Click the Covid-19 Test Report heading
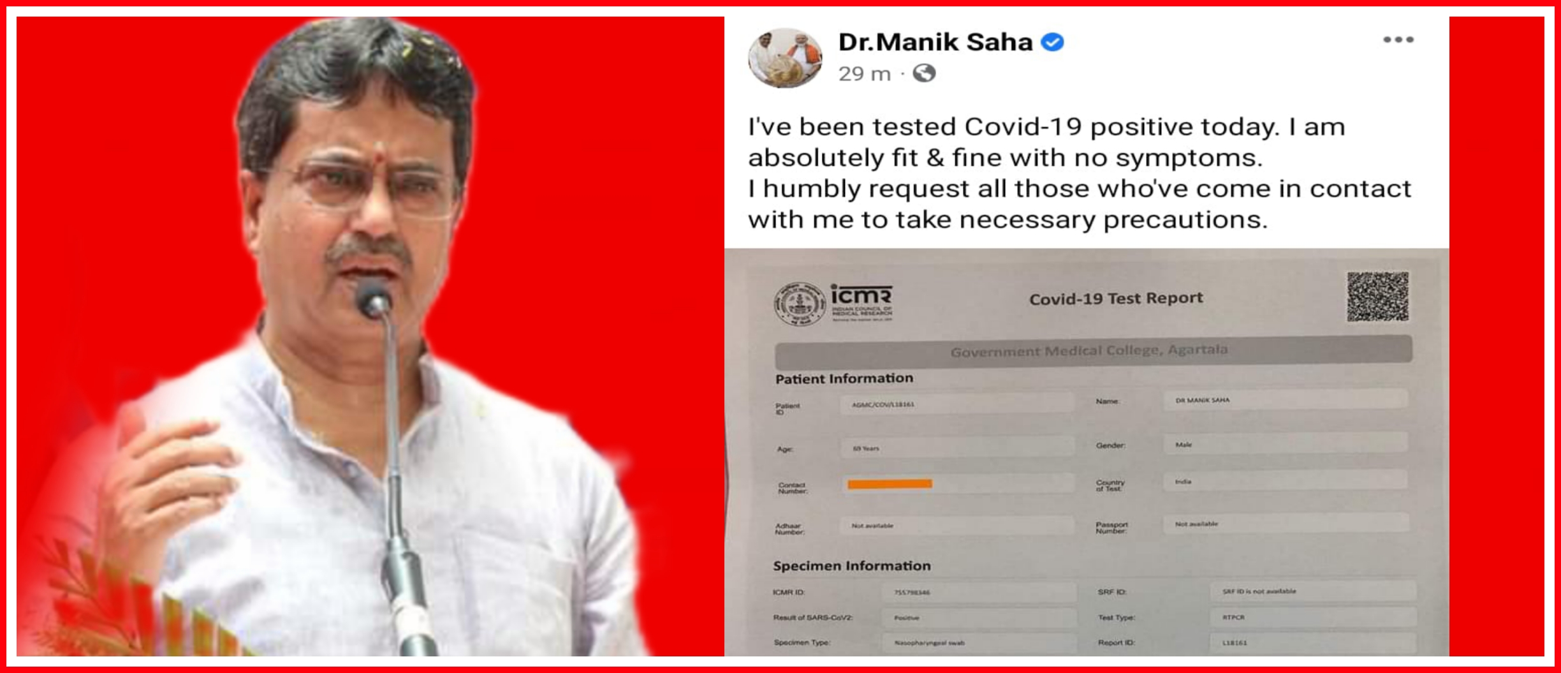This screenshot has width=1561, height=673. (x=1116, y=299)
